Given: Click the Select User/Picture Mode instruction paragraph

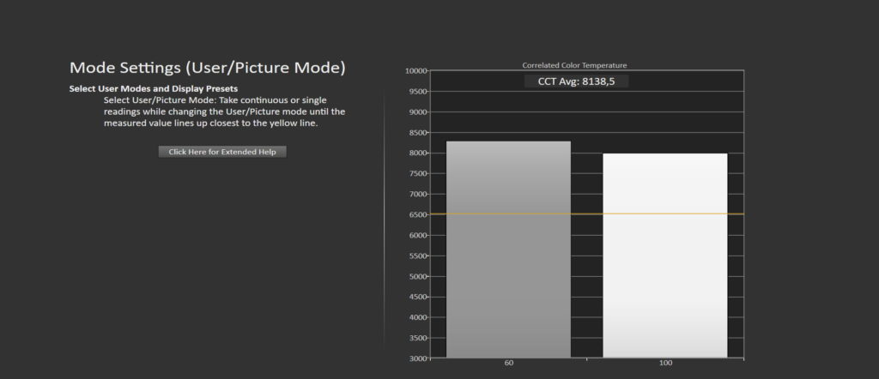Looking at the screenshot, I should pos(224,111).
